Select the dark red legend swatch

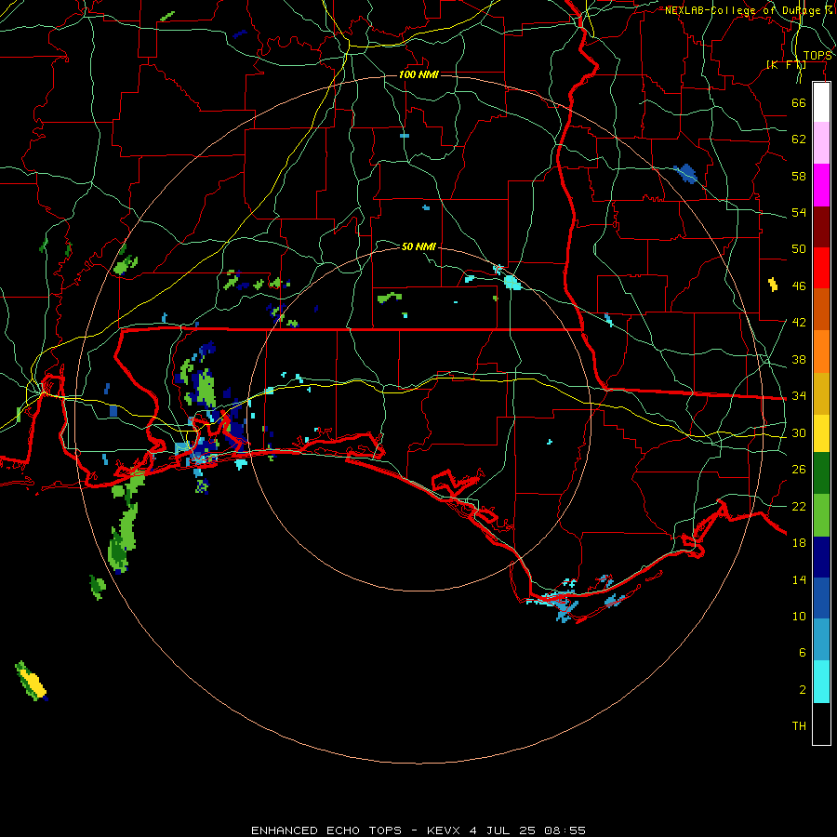821,227
